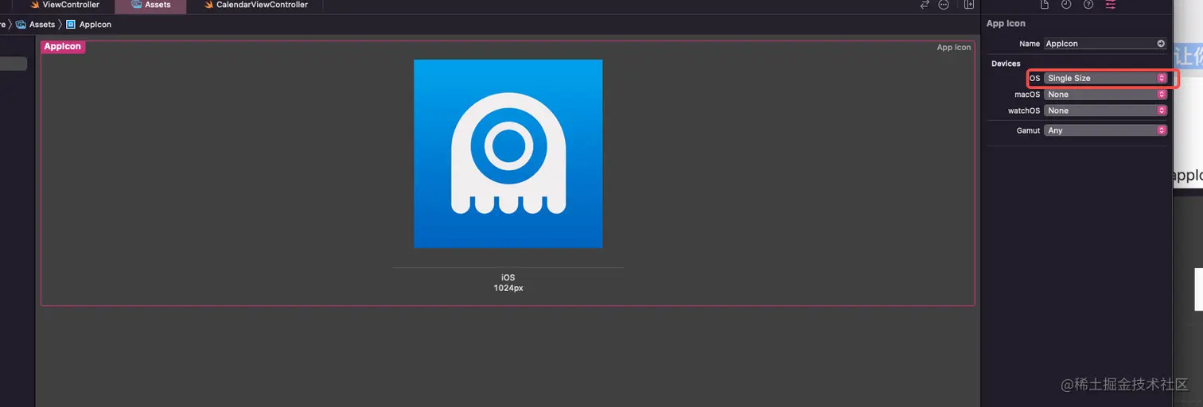Click the App Icon label at the set's corner

click(x=953, y=48)
